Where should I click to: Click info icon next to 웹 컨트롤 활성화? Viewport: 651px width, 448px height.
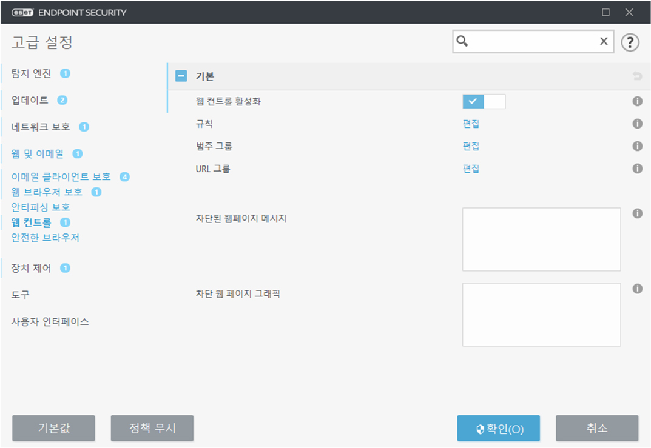point(637,101)
